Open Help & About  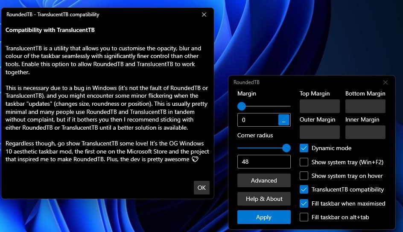point(264,199)
